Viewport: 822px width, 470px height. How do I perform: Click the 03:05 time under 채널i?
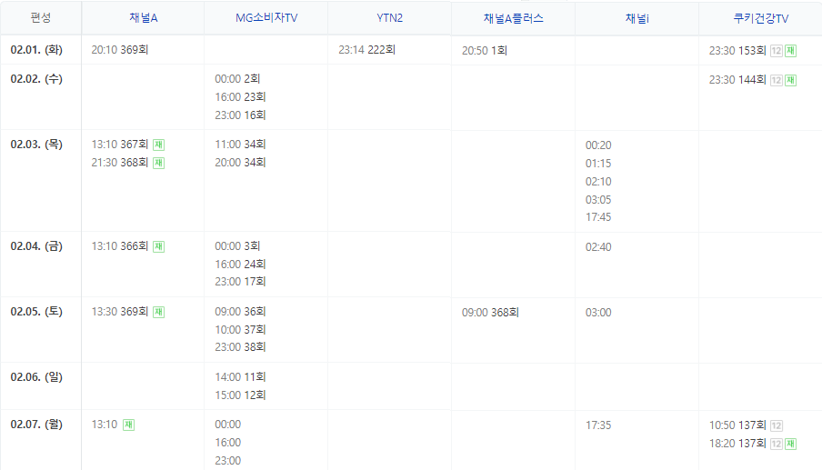[598, 200]
